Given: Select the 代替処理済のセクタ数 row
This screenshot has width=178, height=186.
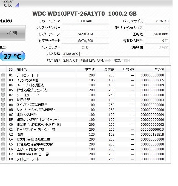Looking at the screenshot, I should [x=83, y=90].
